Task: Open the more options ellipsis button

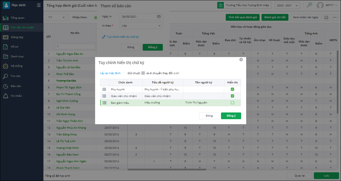Action: point(335,17)
